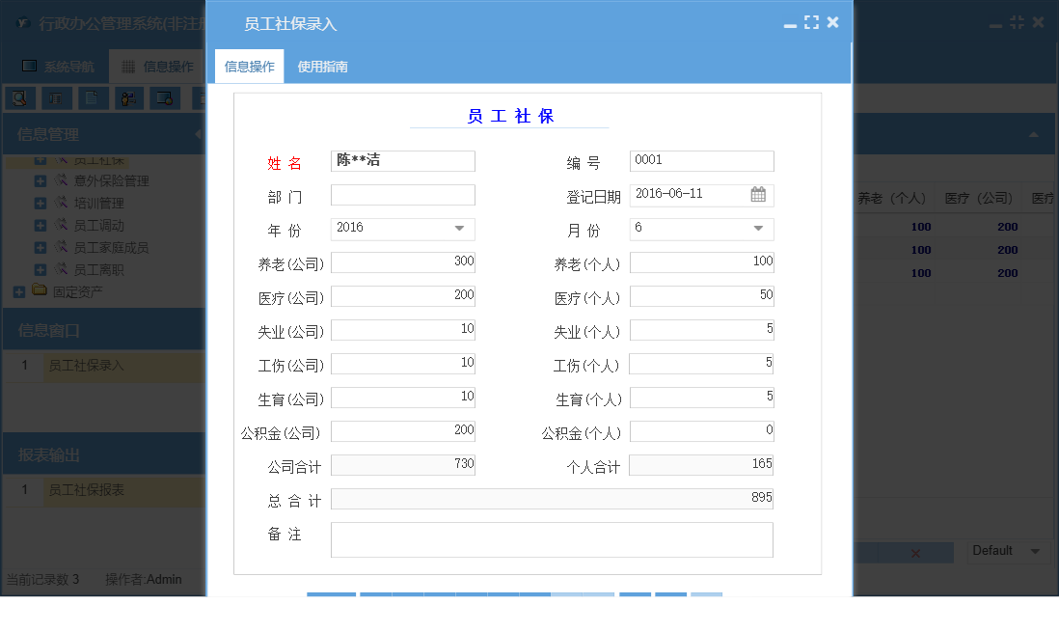Open the 月份 dropdown showing 6
The width and height of the screenshot is (1059, 632).
pyautogui.click(x=760, y=229)
